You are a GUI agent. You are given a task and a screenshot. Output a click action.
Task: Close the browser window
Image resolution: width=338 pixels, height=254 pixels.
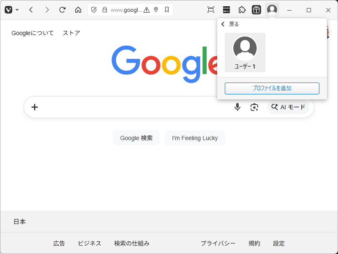click(x=328, y=10)
